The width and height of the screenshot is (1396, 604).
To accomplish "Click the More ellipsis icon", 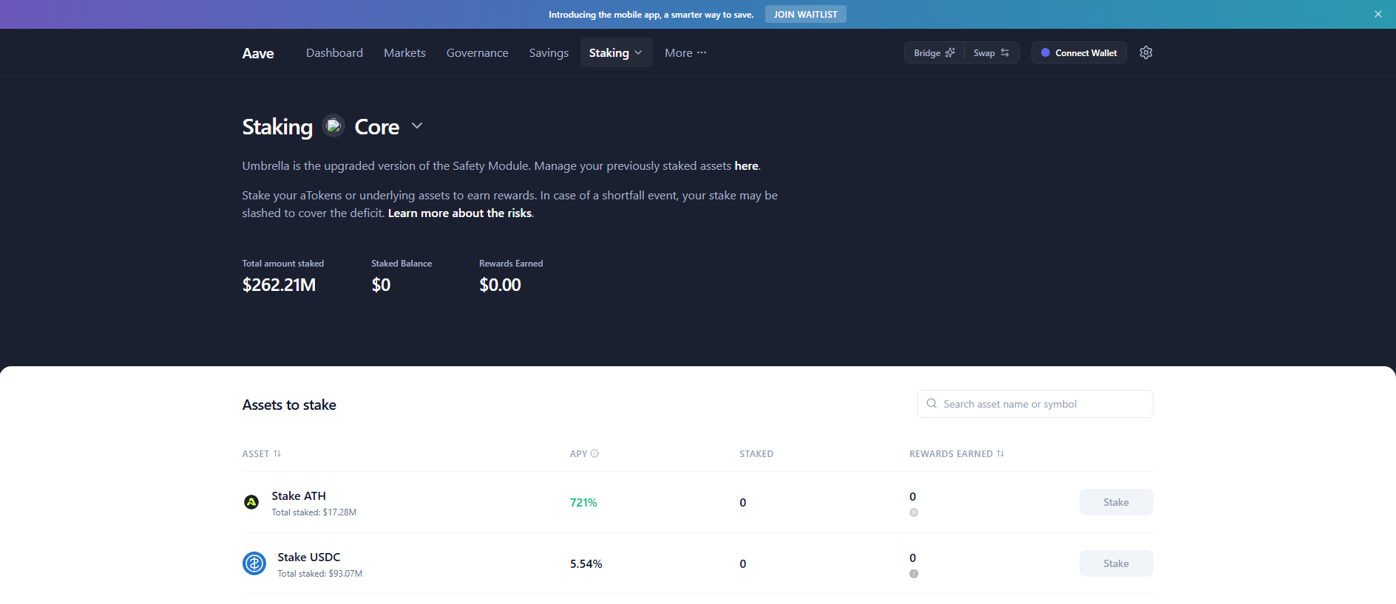I will [x=702, y=52].
